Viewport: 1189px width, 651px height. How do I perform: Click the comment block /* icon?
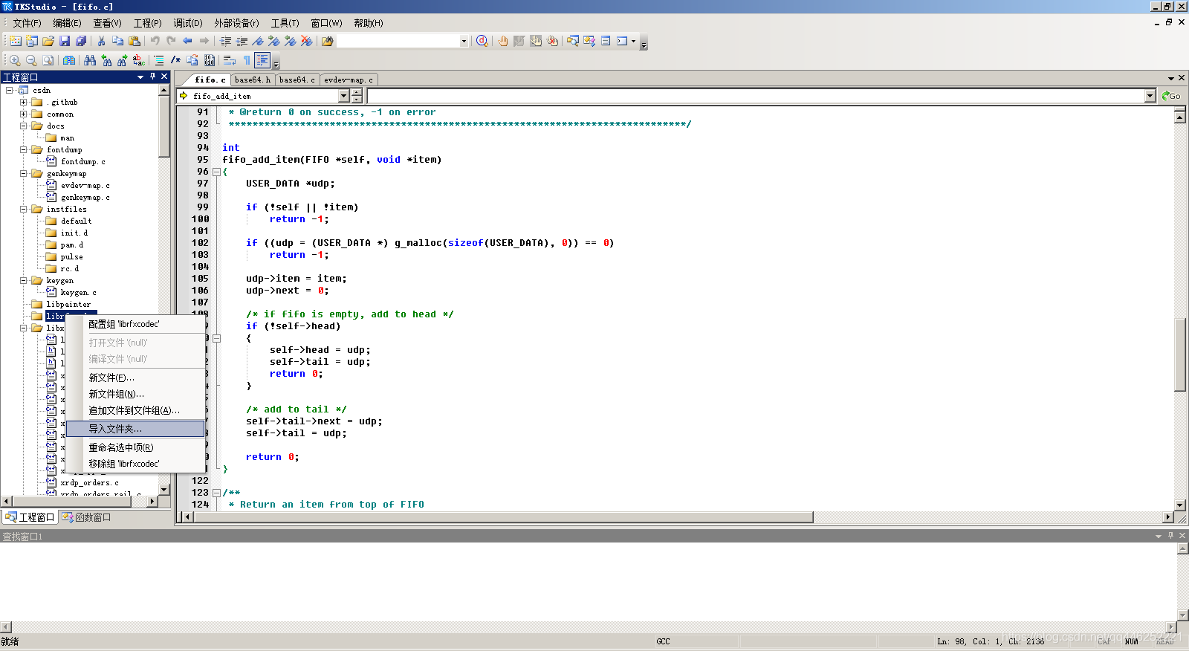175,60
